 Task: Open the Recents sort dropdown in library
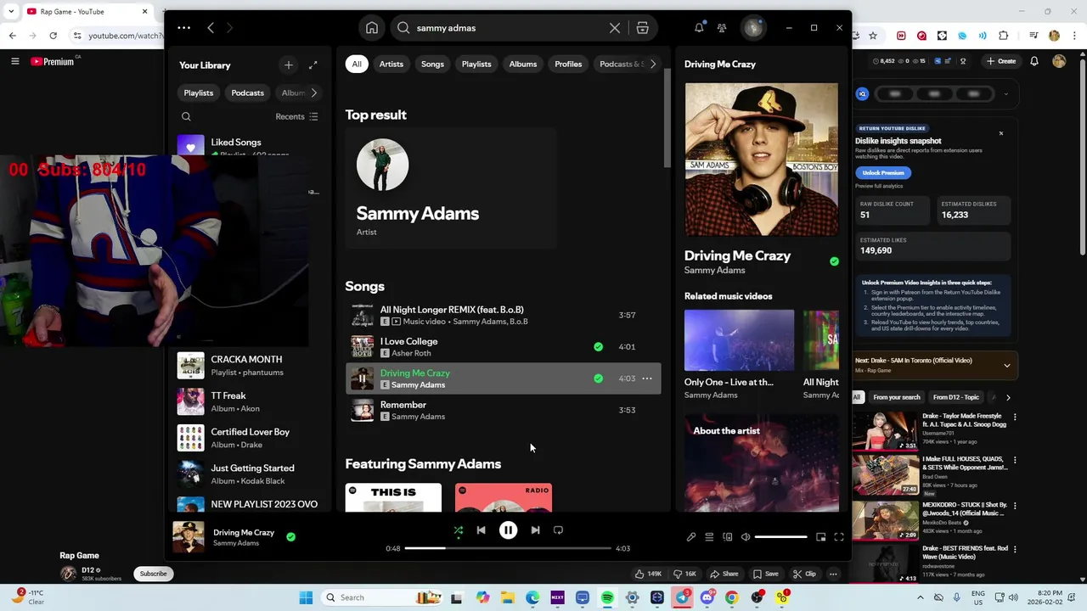click(296, 116)
